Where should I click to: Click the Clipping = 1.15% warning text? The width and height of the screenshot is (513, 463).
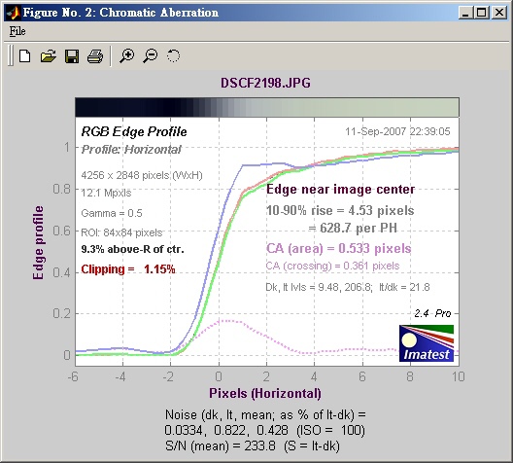(x=128, y=269)
